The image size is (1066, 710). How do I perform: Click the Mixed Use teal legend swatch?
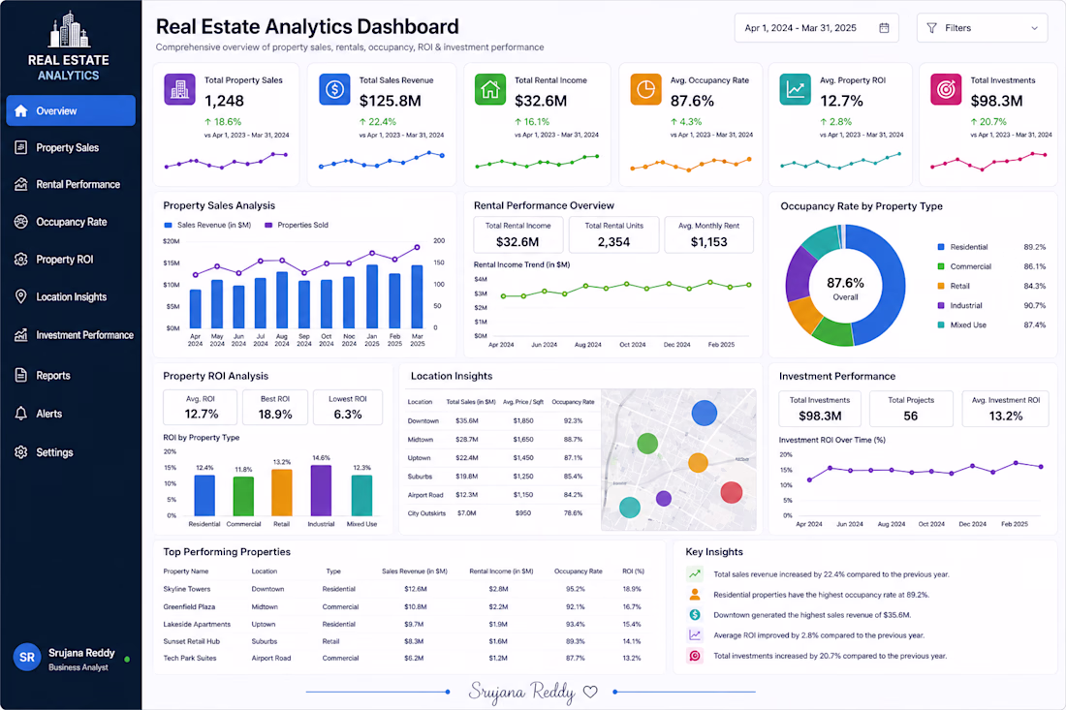(941, 324)
